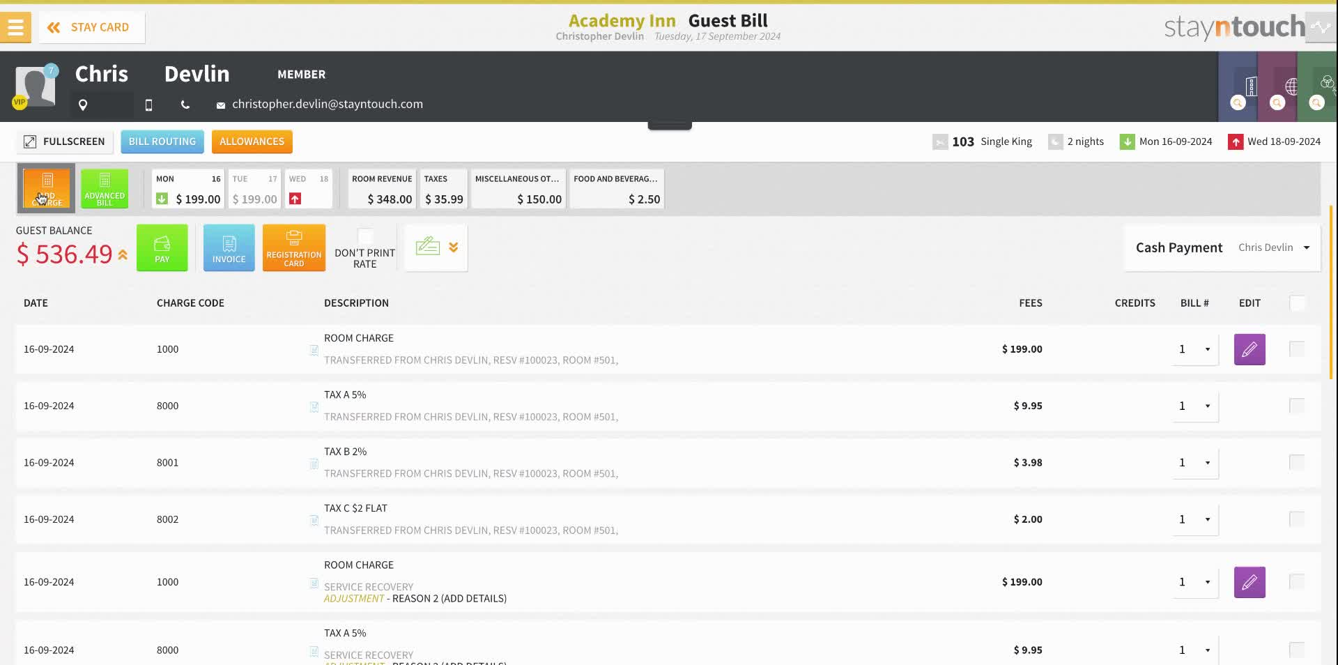Open Chris Devlin's guest avatar
This screenshot has width=1338, height=665.
(35, 86)
